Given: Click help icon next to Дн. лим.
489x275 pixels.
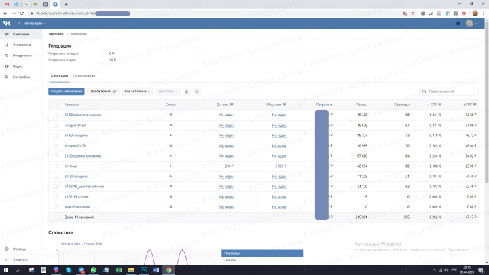Looking at the screenshot, I should click(x=232, y=105).
